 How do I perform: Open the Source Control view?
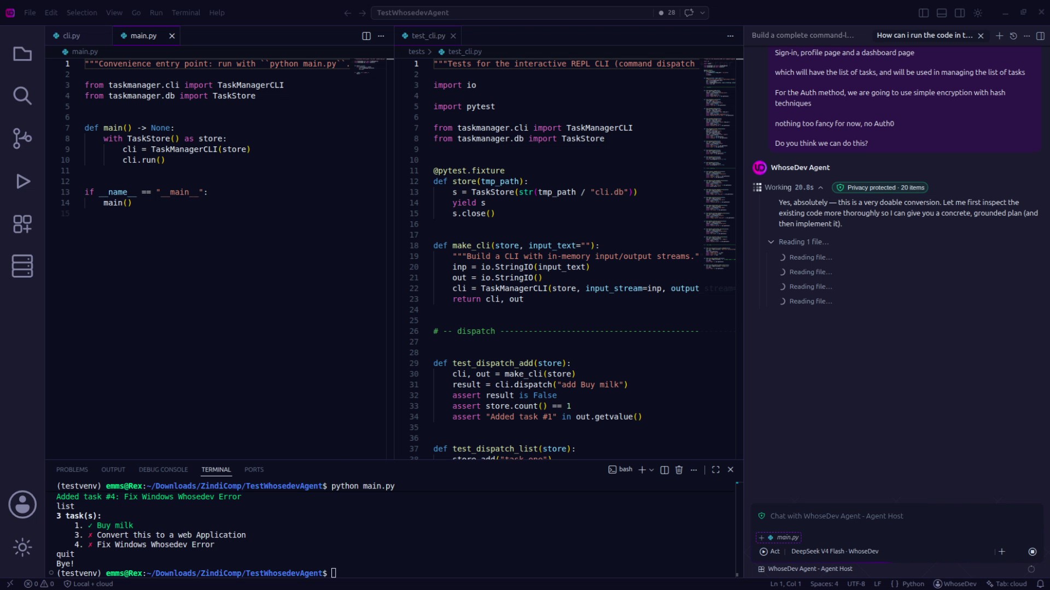[x=22, y=138]
